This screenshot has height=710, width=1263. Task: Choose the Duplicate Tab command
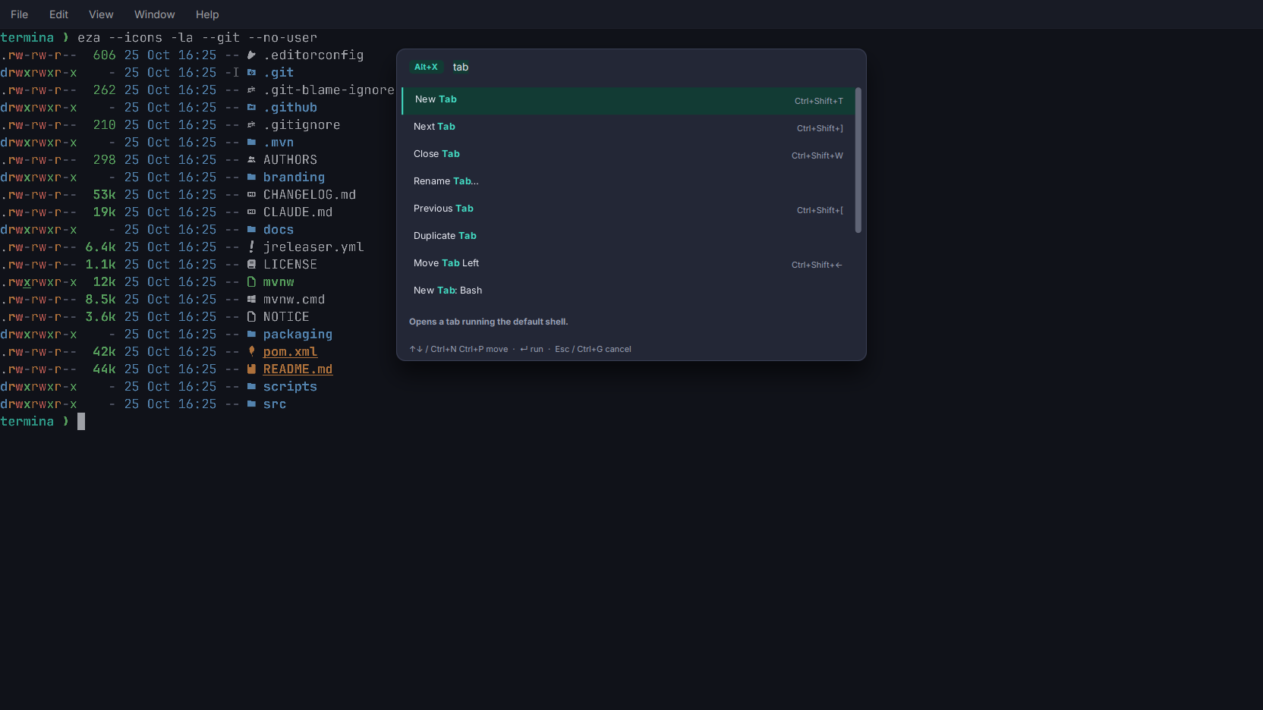[628, 237]
